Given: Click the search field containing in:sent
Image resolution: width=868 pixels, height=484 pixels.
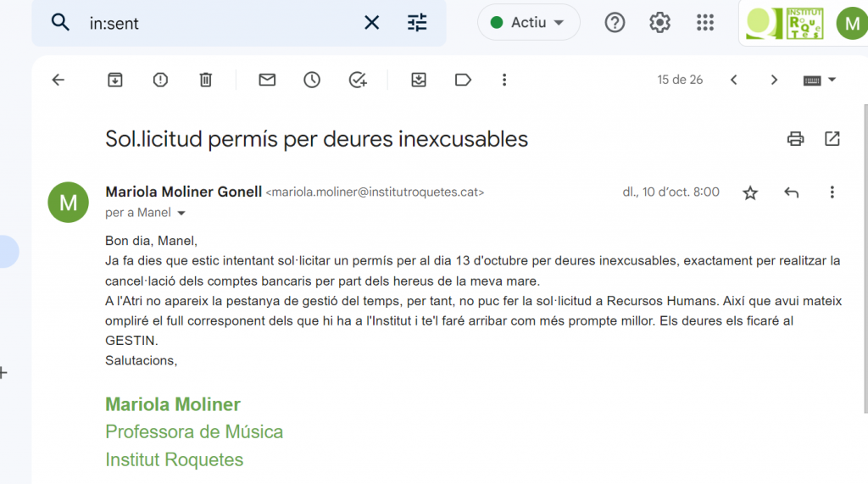Looking at the screenshot, I should point(220,23).
